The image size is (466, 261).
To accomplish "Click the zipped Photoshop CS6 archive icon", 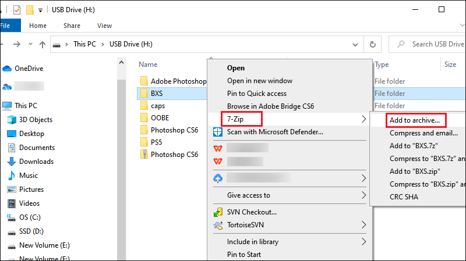I will (144, 154).
